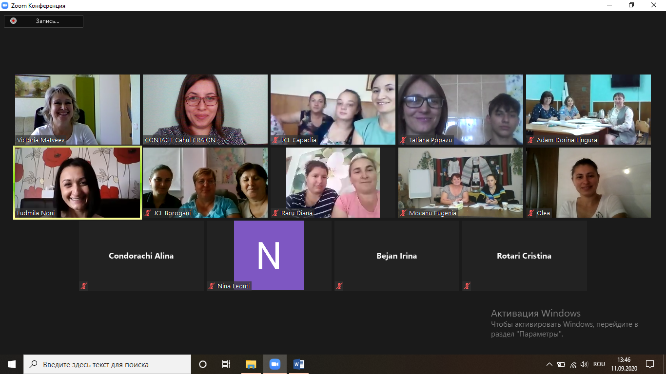Click the muted mic icon under Bejan Irina

tap(339, 286)
